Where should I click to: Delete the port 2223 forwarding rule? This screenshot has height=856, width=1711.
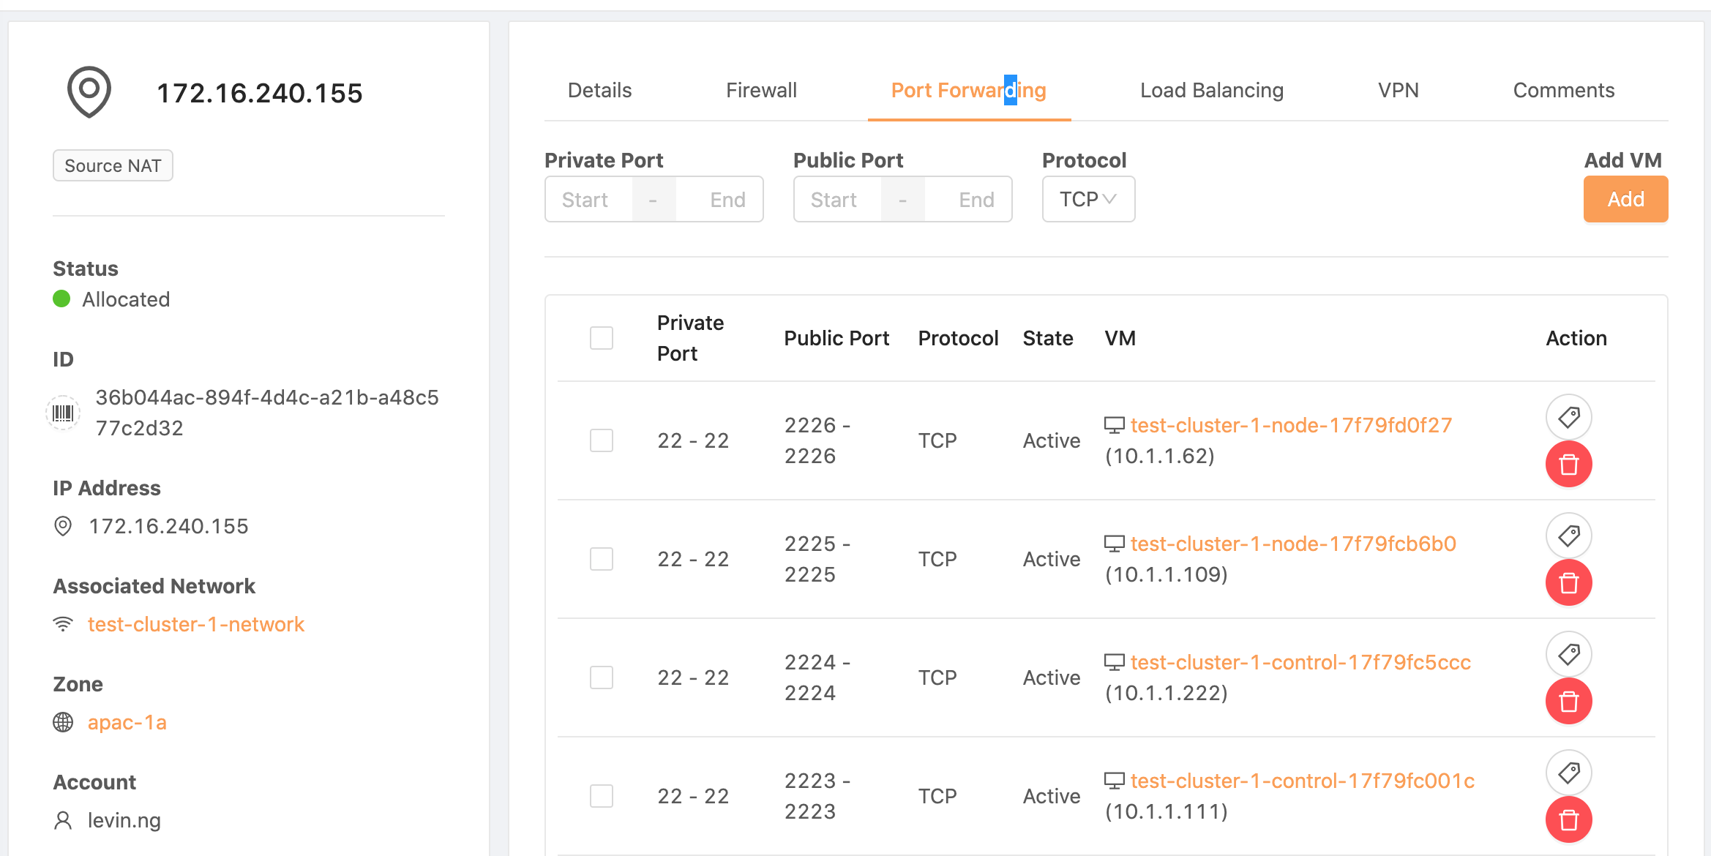pos(1568,820)
